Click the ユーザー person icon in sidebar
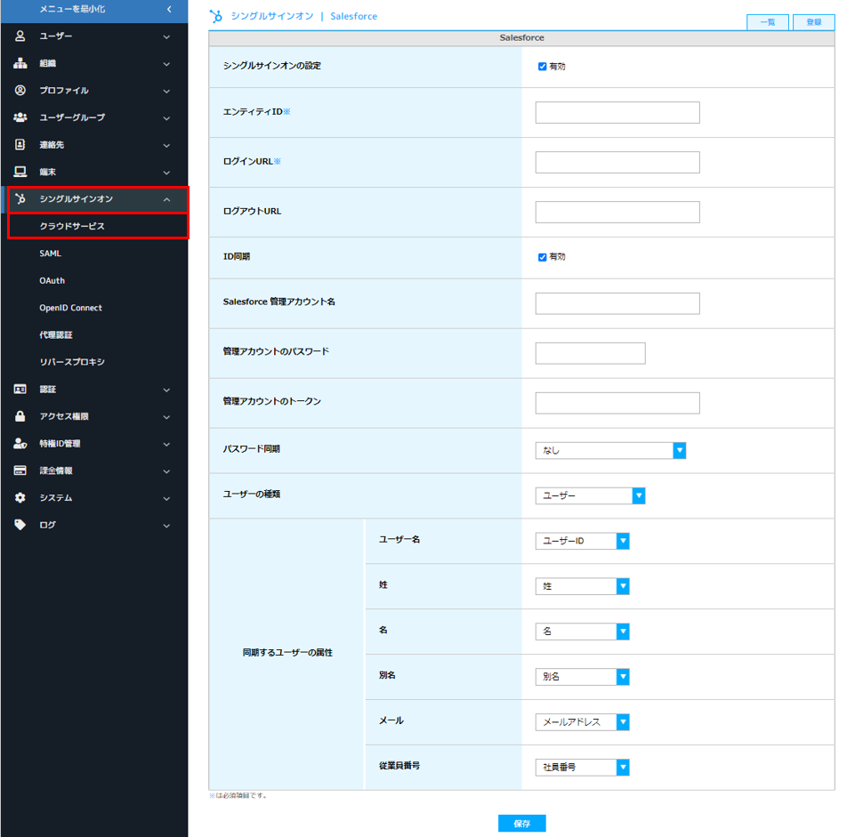855x837 pixels. pos(20,36)
